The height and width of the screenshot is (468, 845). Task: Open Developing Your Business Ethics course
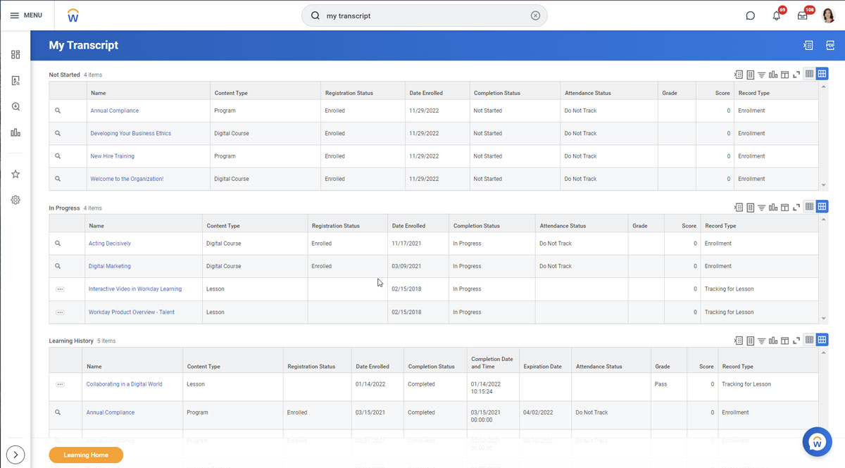coord(130,133)
